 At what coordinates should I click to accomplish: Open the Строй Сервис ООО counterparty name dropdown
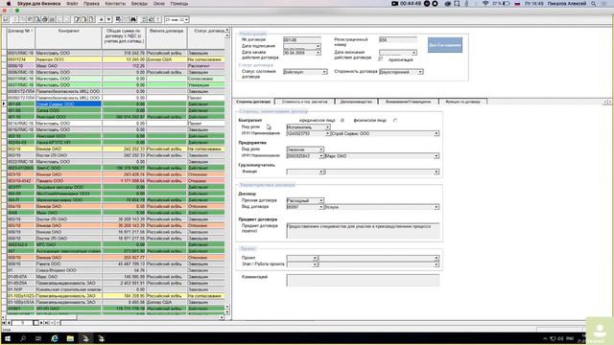click(x=437, y=134)
